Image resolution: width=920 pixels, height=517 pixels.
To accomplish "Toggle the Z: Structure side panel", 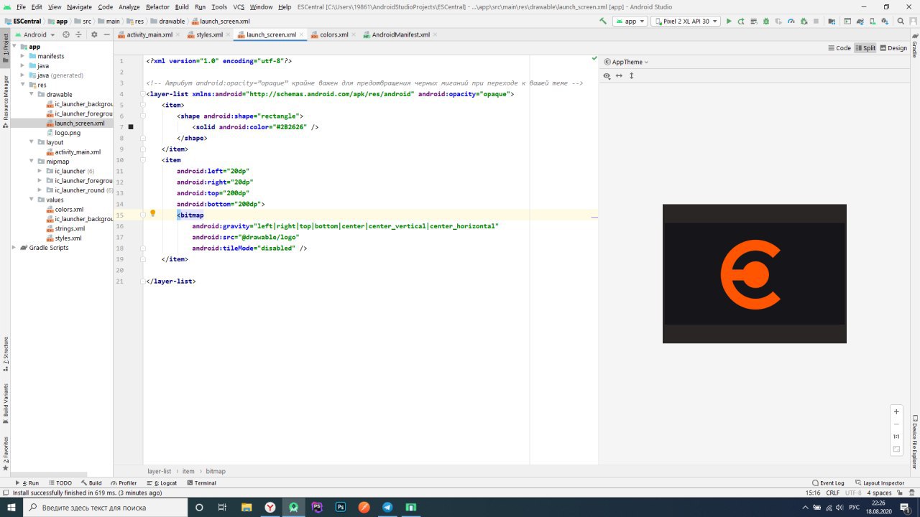I will click(x=6, y=353).
